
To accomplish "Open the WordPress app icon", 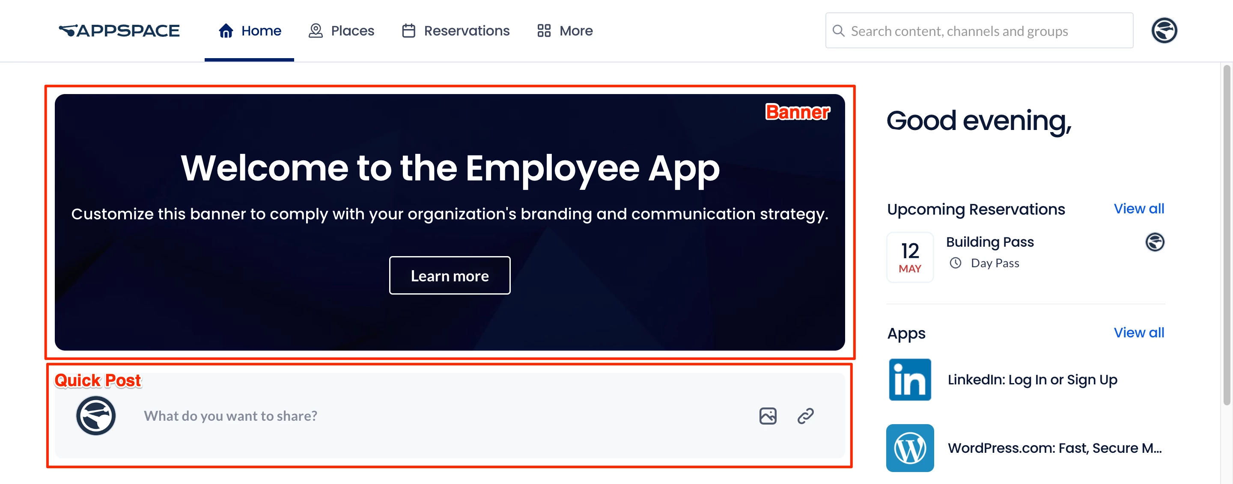I will coord(909,448).
